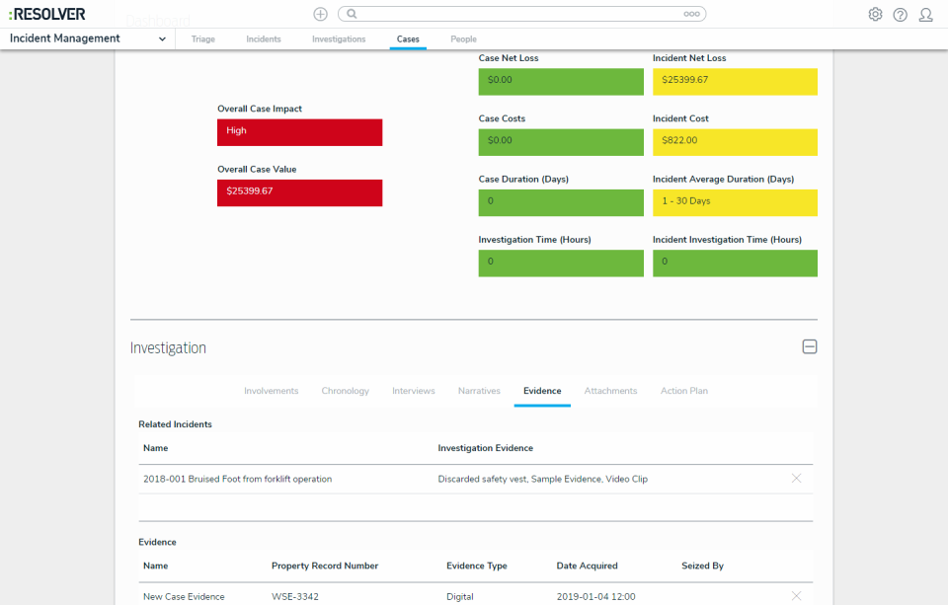View the Action Plan tab
This screenshot has width=948, height=605.
pyautogui.click(x=683, y=391)
